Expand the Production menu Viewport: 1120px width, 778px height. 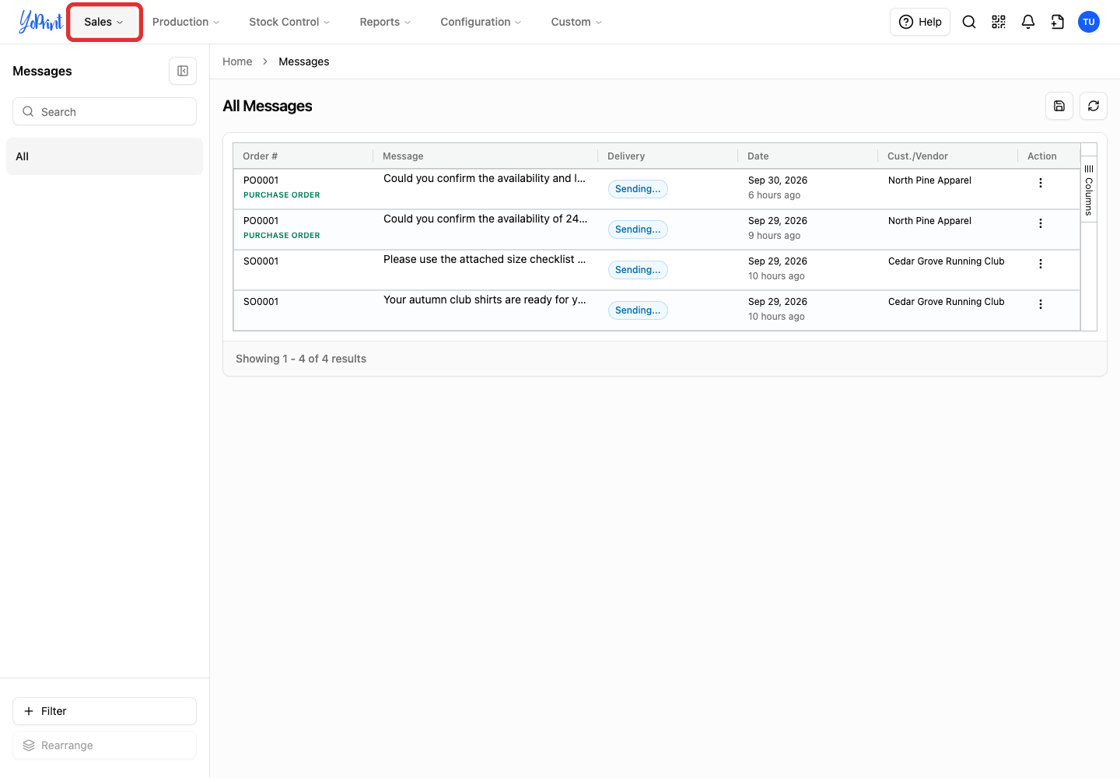pyautogui.click(x=186, y=22)
